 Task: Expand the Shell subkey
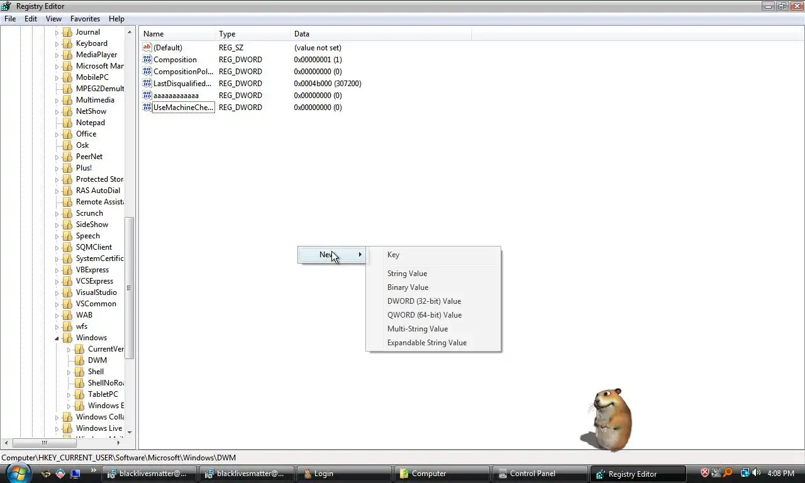pyautogui.click(x=69, y=372)
